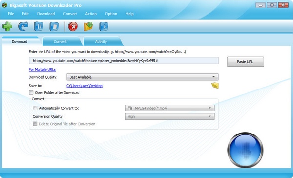Maximize the Bigasoft window
293x178 pixels.
coord(272,5)
